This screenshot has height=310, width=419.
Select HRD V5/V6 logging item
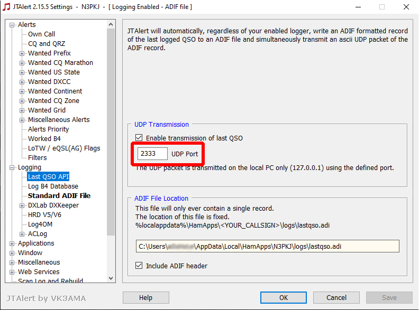coord(44,215)
